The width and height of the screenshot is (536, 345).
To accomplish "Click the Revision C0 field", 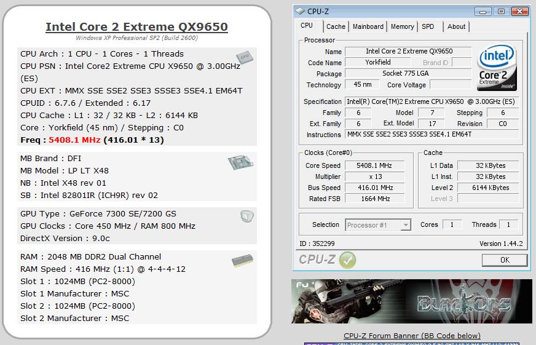I will pos(503,124).
